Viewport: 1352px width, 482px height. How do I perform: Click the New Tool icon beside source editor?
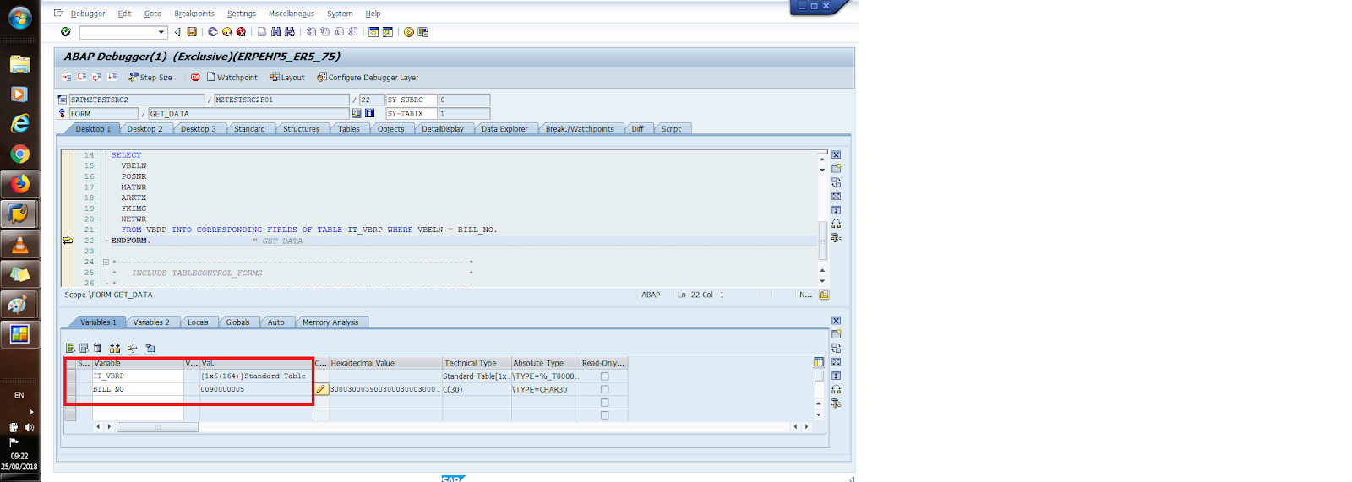(836, 169)
